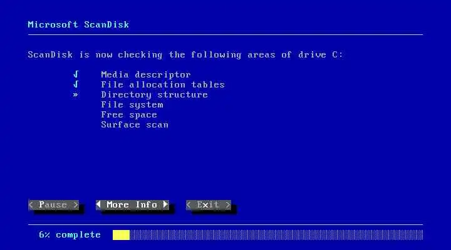Click the "ScanDisk is now checking" message
The width and height of the screenshot is (451, 250).
[x=185, y=55]
